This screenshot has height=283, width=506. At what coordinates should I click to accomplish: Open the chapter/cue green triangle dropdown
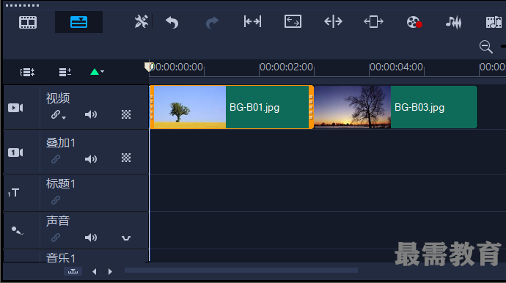click(x=97, y=72)
